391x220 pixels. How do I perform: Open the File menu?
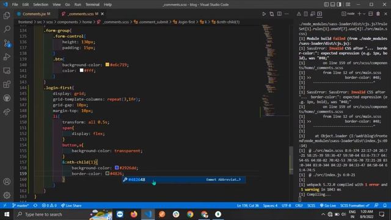pyautogui.click(x=15, y=4)
